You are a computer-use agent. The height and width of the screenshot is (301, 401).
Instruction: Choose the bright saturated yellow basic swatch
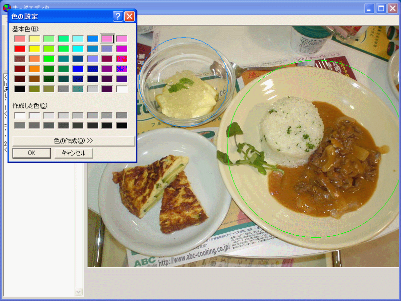point(34,49)
